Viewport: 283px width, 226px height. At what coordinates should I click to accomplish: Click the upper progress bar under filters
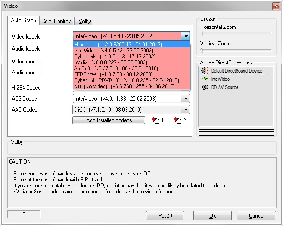pyautogui.click(x=237, y=130)
